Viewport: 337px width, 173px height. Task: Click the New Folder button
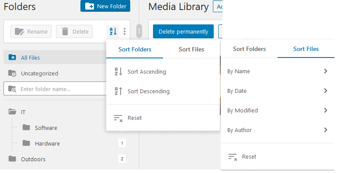105,6
